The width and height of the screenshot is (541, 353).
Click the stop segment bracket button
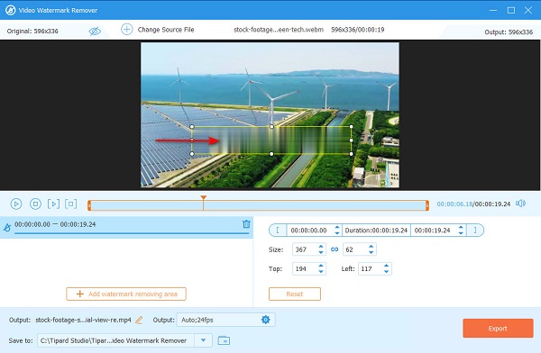pos(70,204)
